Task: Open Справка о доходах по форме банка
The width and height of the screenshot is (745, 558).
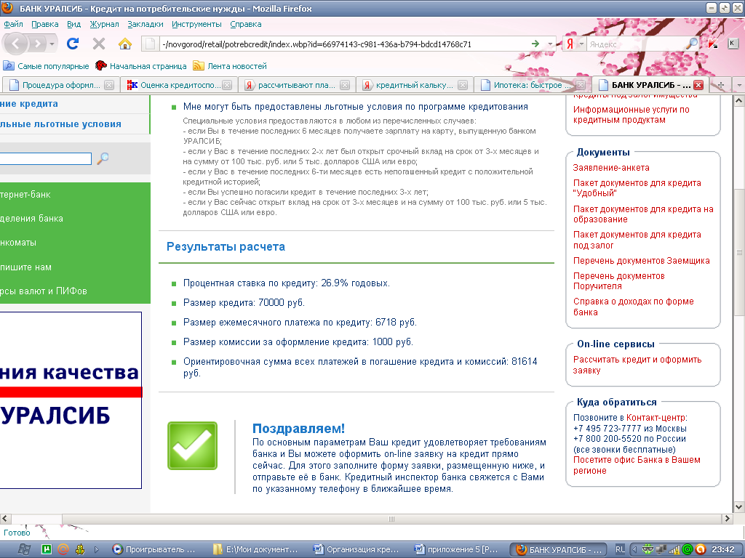Action: click(634, 307)
